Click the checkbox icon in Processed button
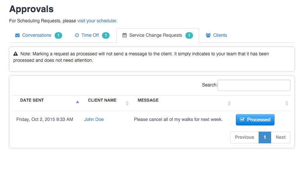 click(x=242, y=119)
